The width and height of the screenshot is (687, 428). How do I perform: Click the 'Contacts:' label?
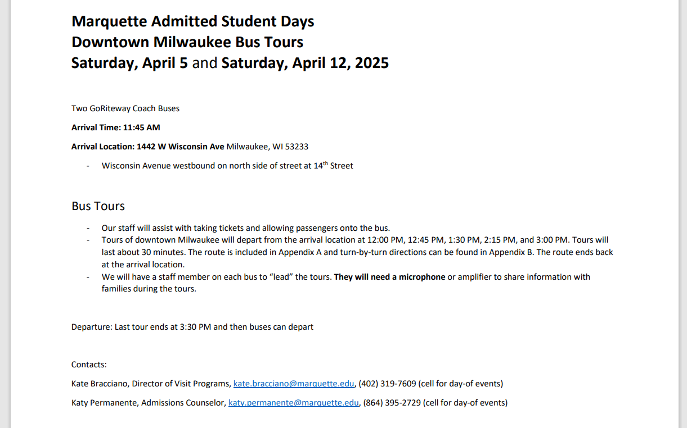pos(89,365)
